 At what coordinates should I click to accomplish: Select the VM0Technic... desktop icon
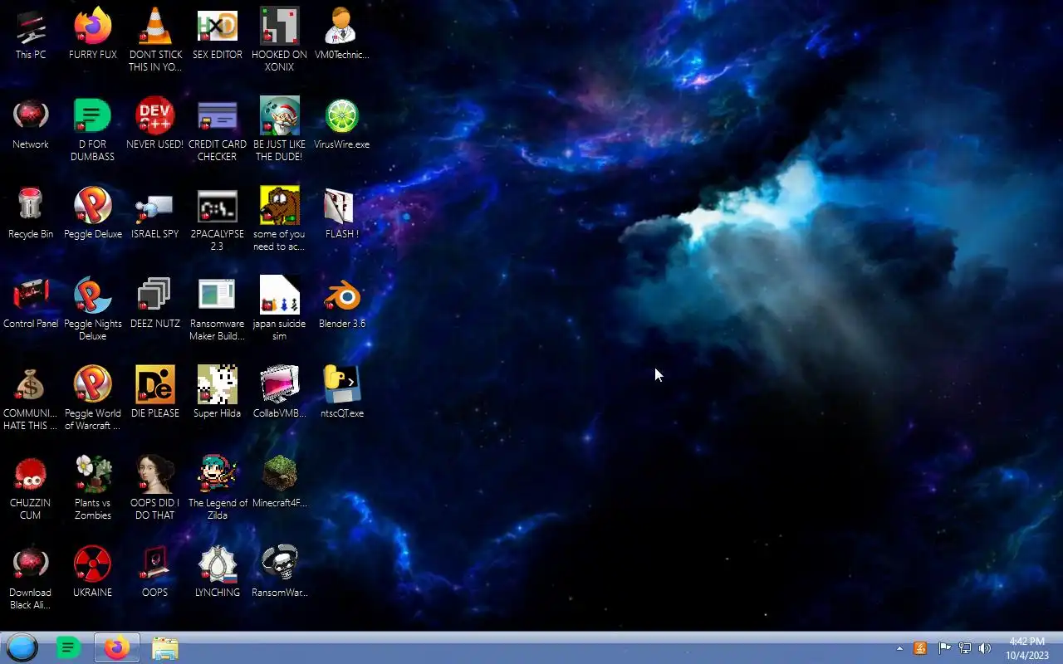(x=341, y=35)
